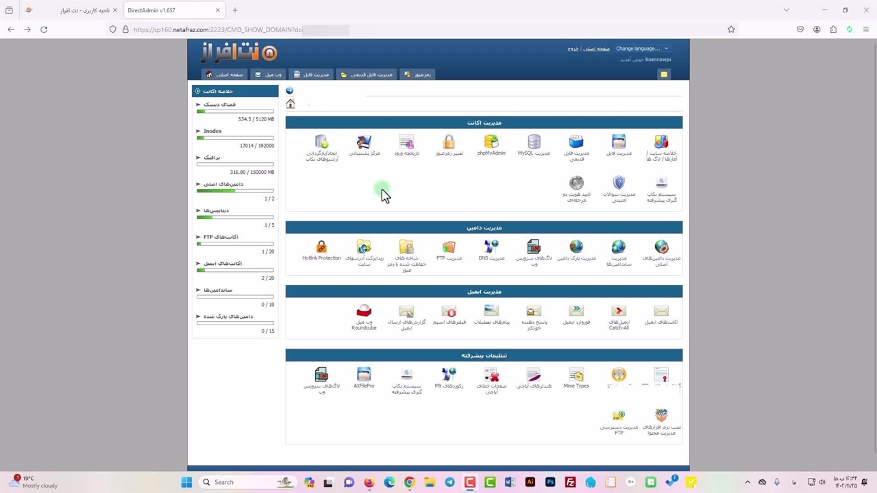
Task: Open phpMyAdmin from account management
Action: 491,142
